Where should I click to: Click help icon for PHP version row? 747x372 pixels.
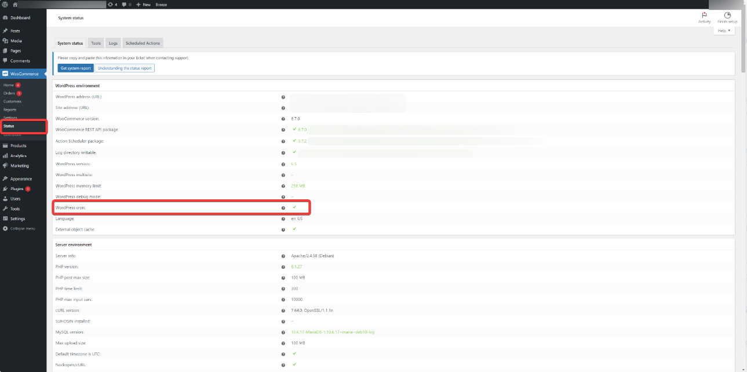pyautogui.click(x=283, y=267)
